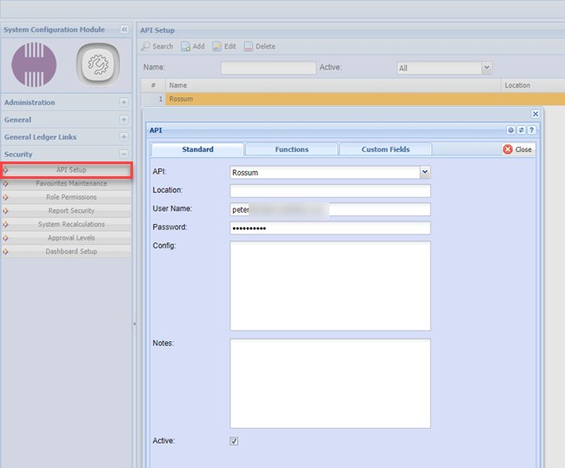Expand the Administration section
Screen dimensions: 565x468
124,102
